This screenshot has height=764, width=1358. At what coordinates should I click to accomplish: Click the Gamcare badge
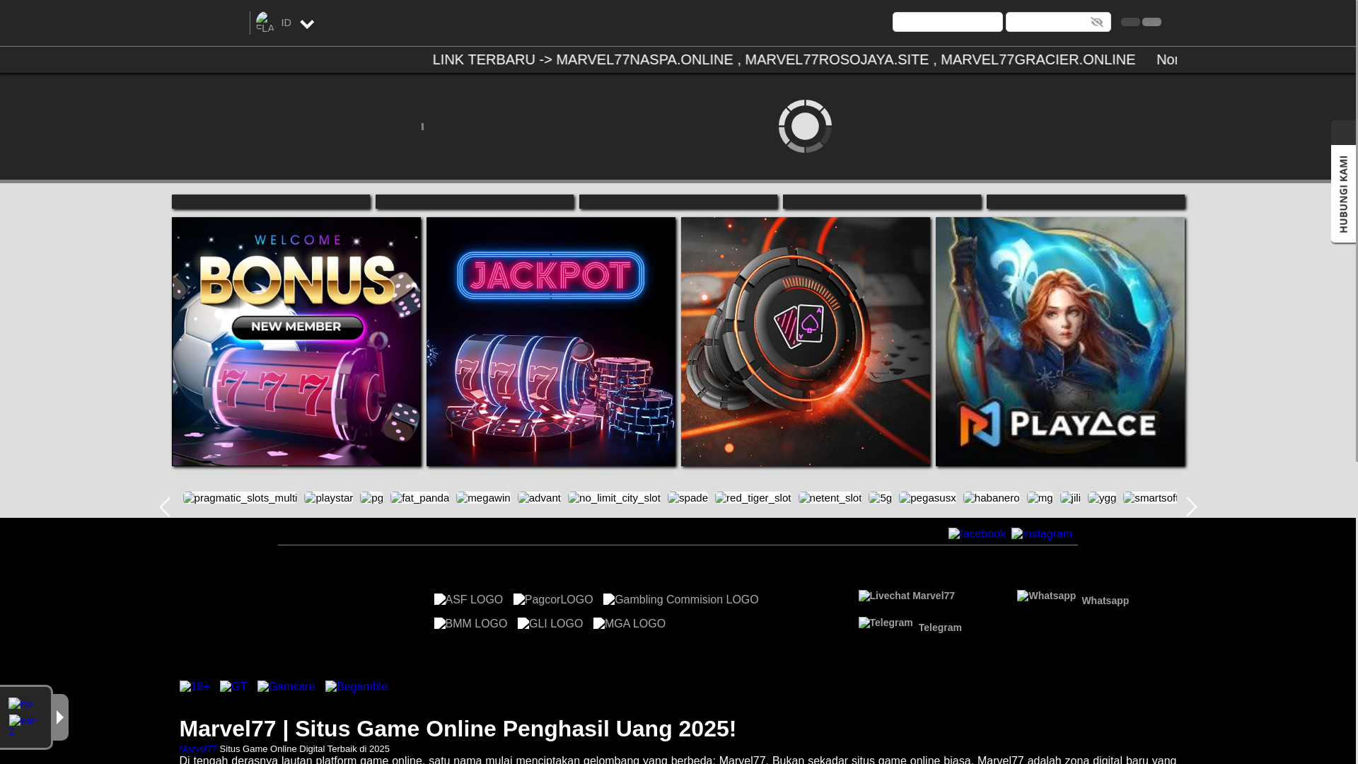(x=286, y=687)
